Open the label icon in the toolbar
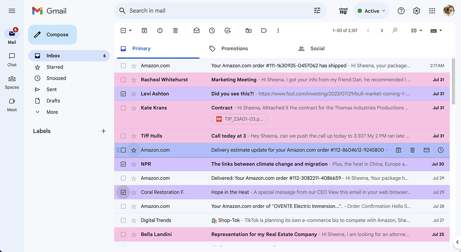 tap(264, 30)
